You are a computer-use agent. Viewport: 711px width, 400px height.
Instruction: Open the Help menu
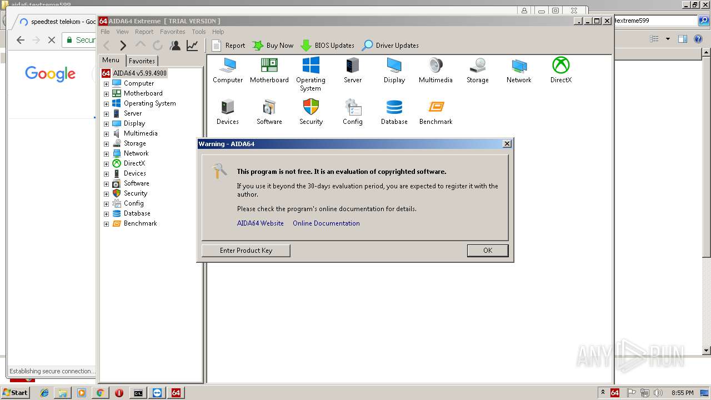pos(218,32)
